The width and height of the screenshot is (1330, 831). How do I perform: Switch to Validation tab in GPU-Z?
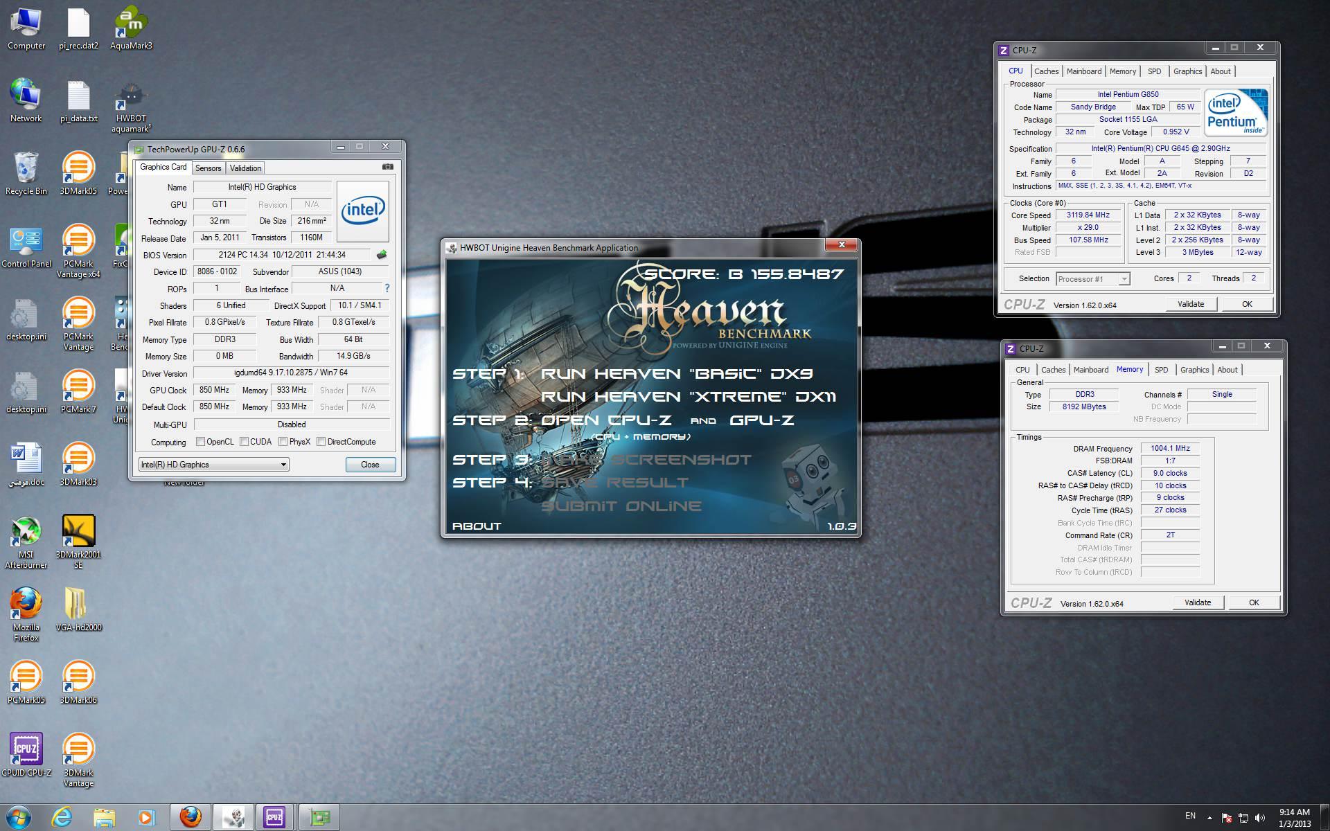point(245,168)
